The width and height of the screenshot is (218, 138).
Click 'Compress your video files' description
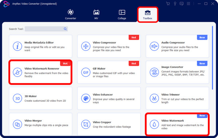pos(111,49)
